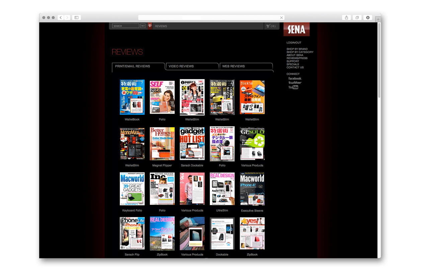Click the GO search button

coord(143,26)
